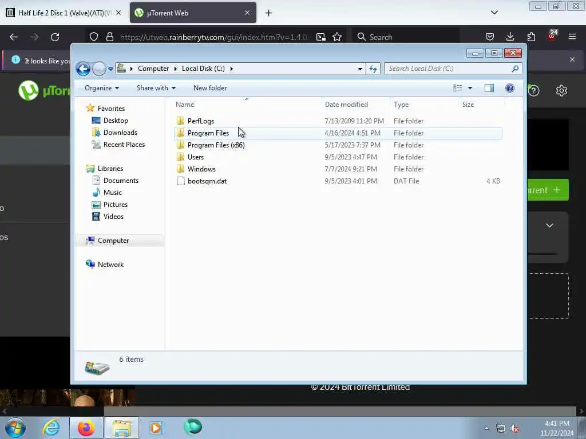Sort by the Date modified column

[355, 105]
